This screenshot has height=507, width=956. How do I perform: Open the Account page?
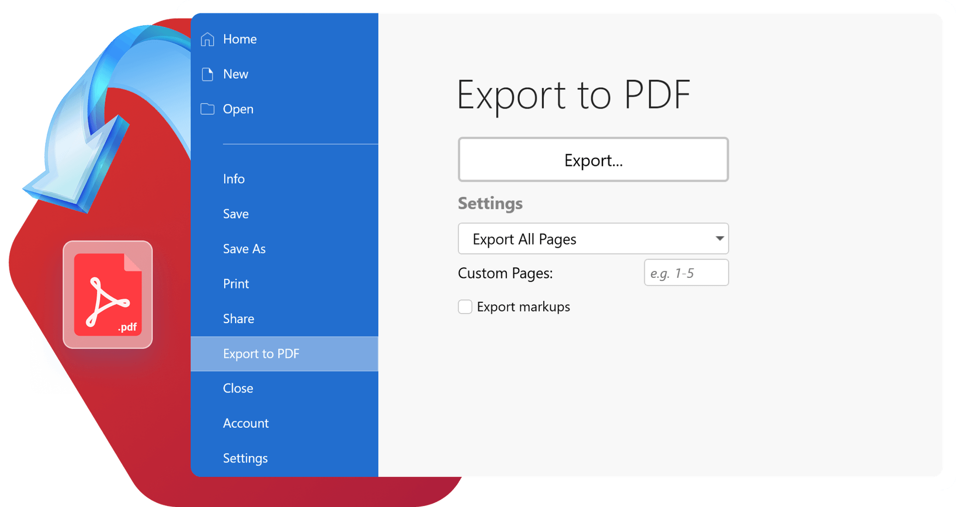coord(245,423)
